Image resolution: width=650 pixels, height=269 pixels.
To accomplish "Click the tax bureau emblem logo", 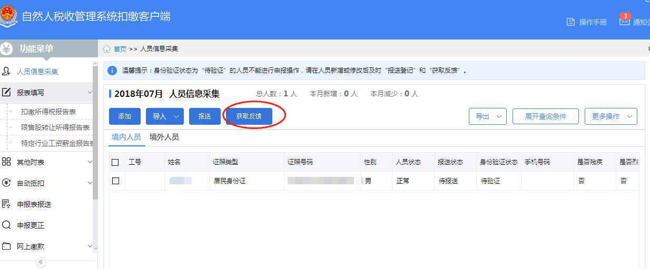I will [7, 17].
